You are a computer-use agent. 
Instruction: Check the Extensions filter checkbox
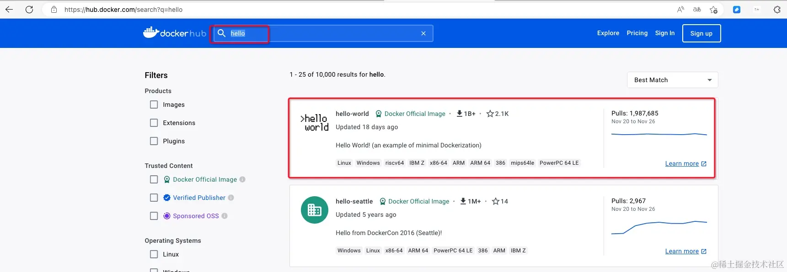pyautogui.click(x=154, y=123)
